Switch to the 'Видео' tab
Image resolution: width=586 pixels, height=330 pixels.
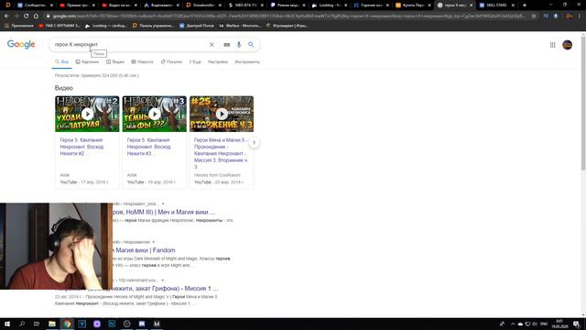[x=115, y=61]
